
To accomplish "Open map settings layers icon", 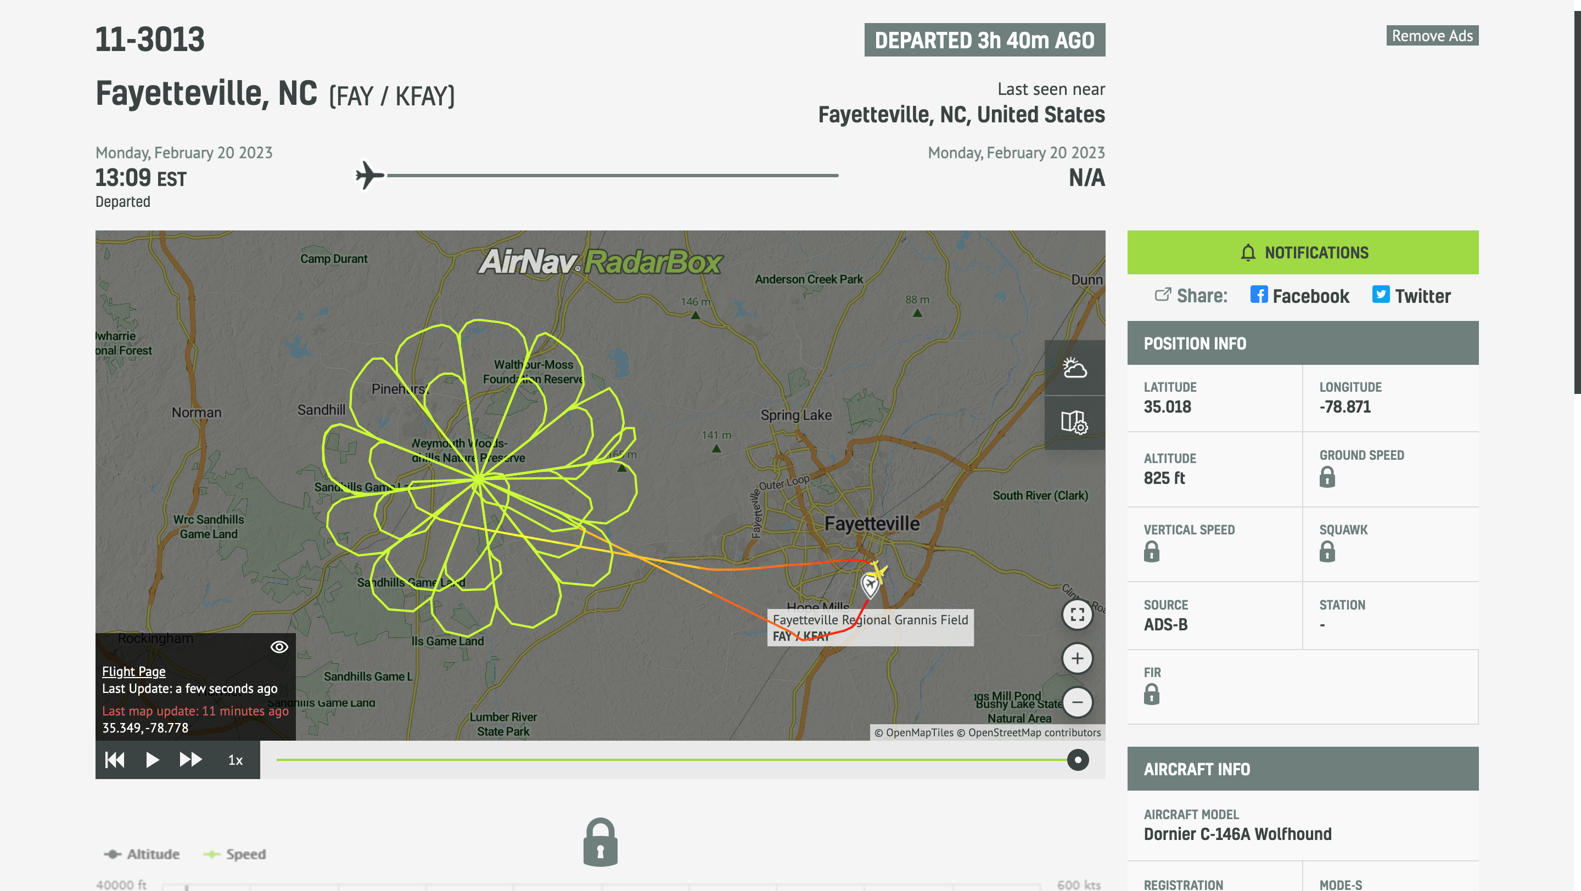I will [1075, 422].
